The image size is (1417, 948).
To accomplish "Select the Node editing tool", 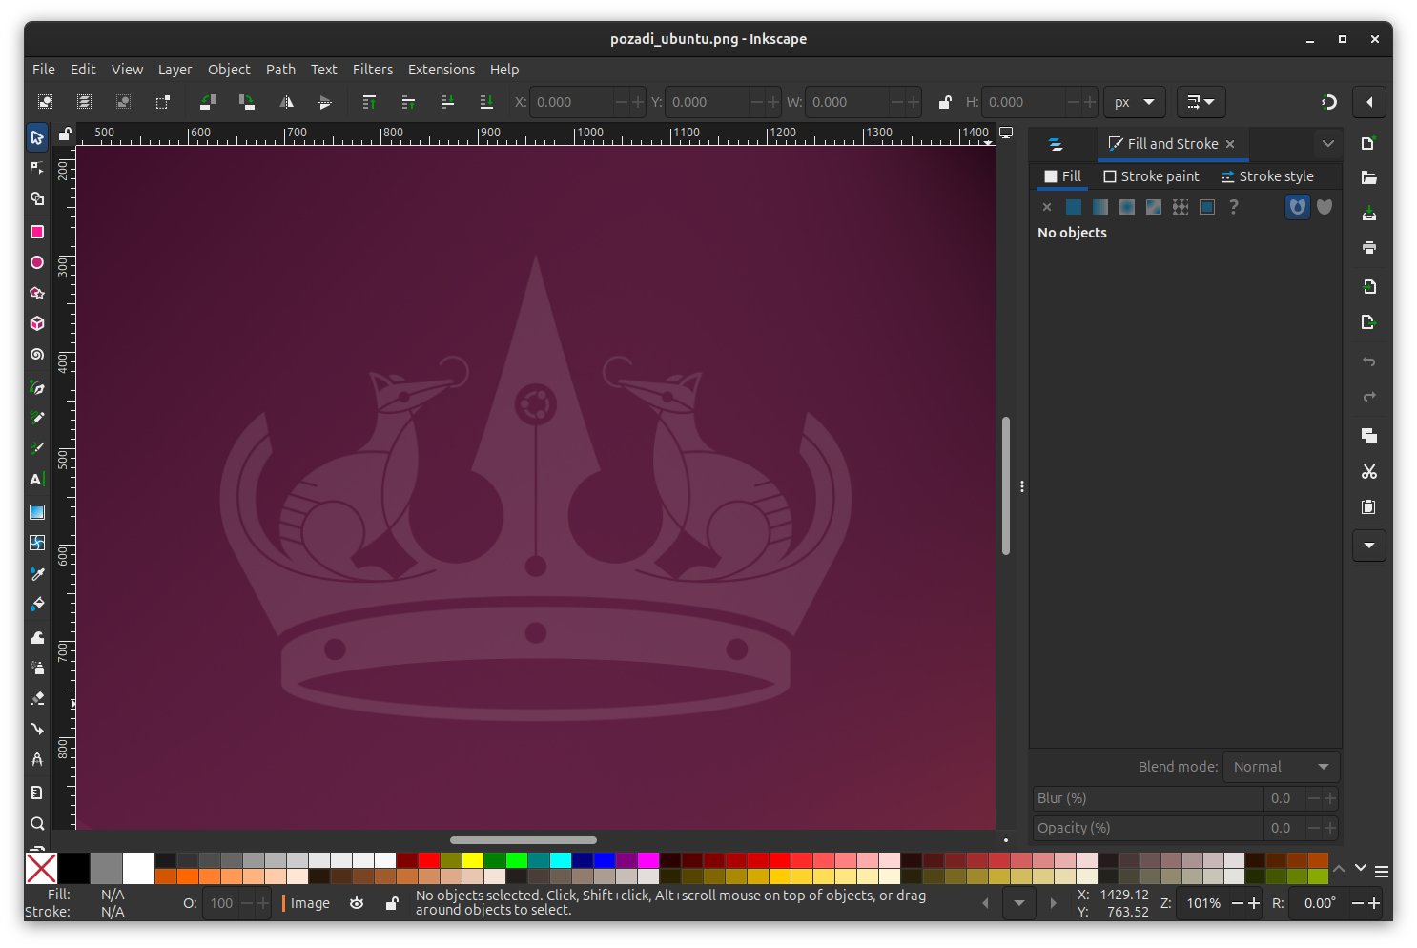I will click(x=37, y=168).
